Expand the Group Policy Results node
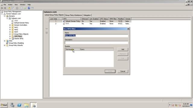This screenshot has height=108, width=193. point(5,45)
